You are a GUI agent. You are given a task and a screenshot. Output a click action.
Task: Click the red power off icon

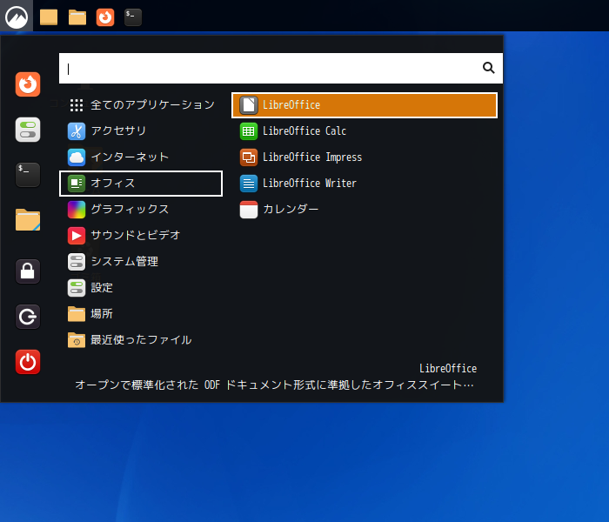point(28,362)
